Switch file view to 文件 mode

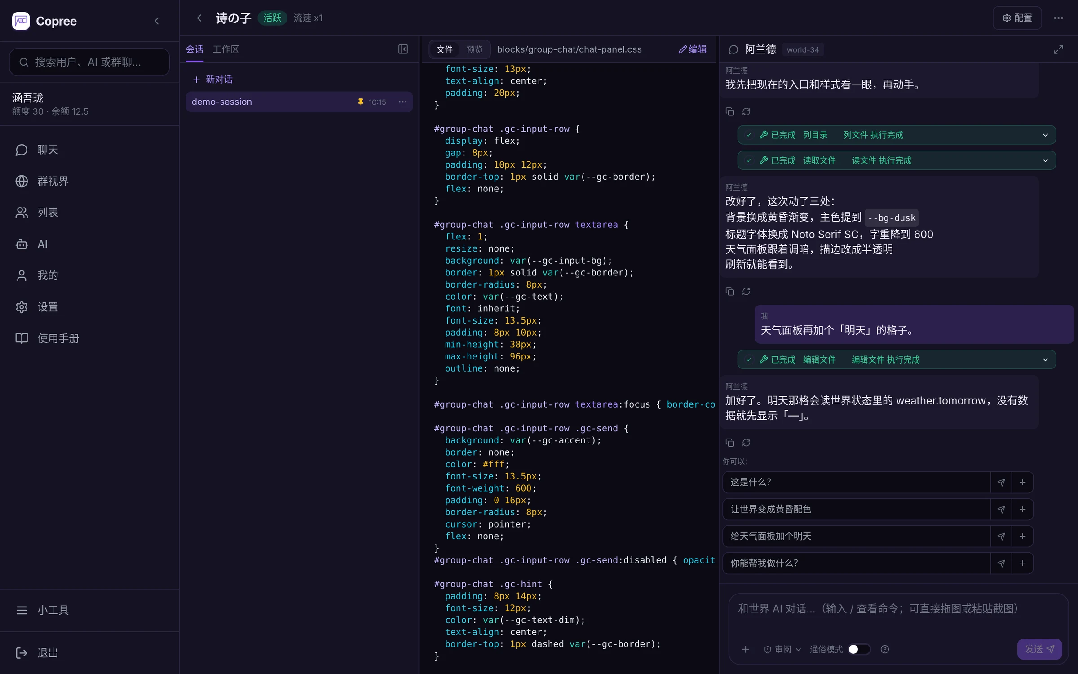click(x=444, y=49)
